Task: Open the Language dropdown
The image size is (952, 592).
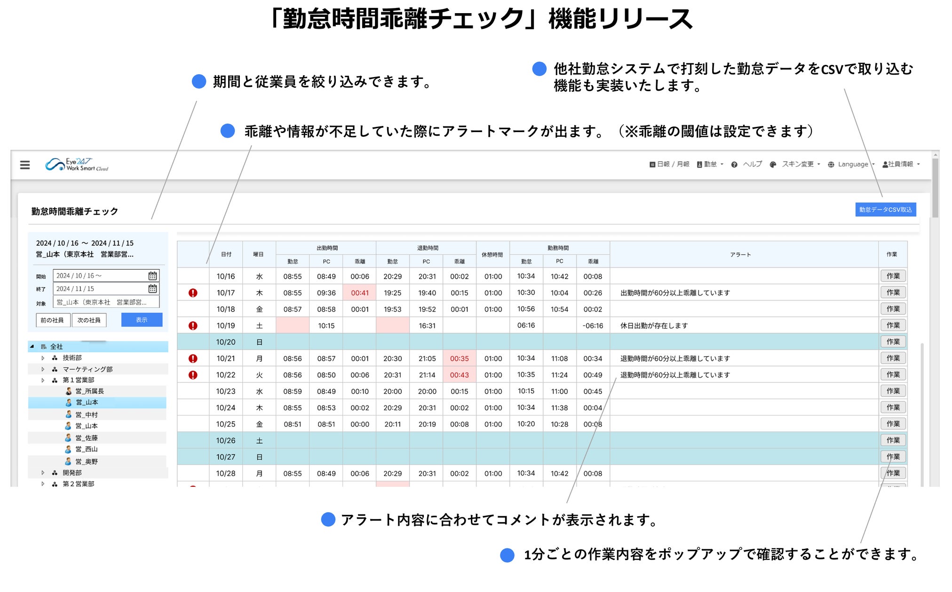Action: tap(852, 164)
